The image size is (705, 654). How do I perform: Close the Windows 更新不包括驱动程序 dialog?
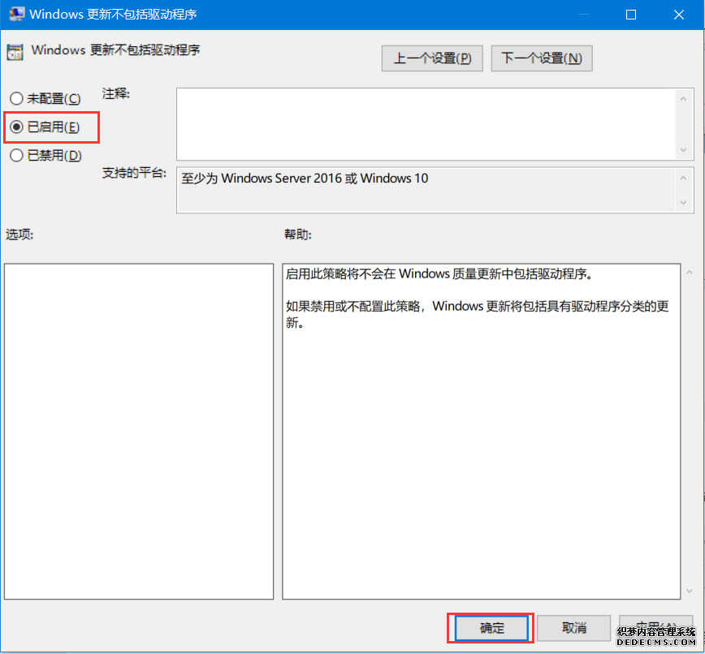(679, 15)
